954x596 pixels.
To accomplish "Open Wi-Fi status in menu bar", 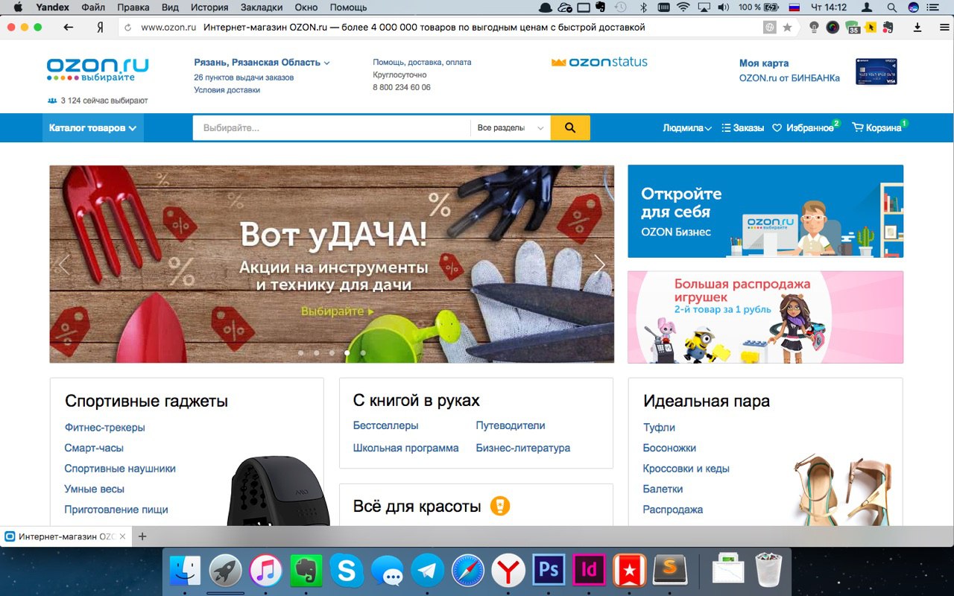I will coord(683,7).
